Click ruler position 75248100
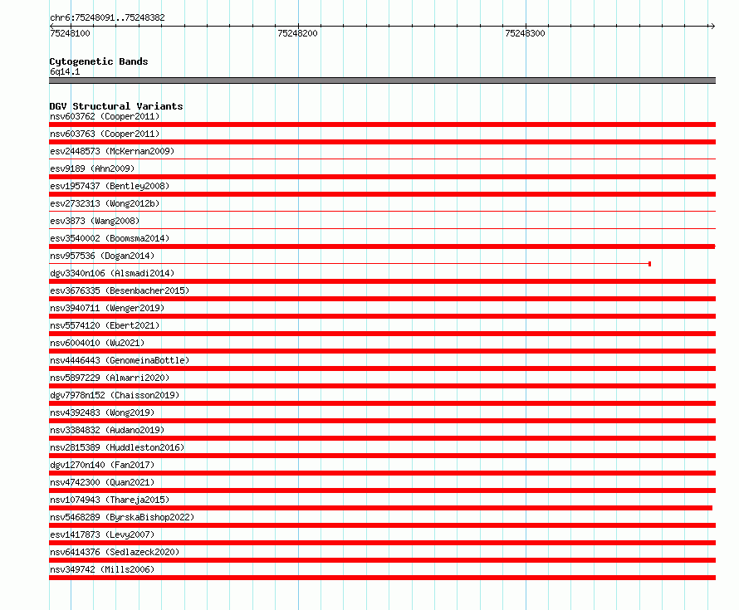This screenshot has height=610, width=739. (70, 33)
